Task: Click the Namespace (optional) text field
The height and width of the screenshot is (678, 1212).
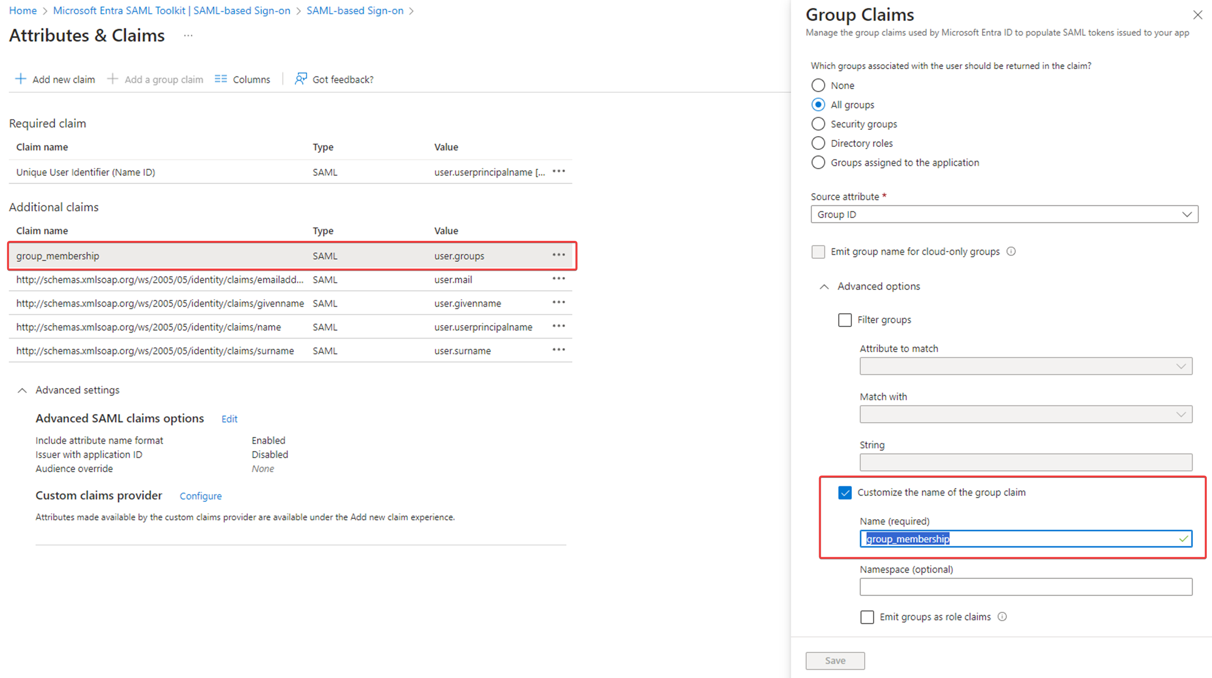Action: click(x=1025, y=587)
